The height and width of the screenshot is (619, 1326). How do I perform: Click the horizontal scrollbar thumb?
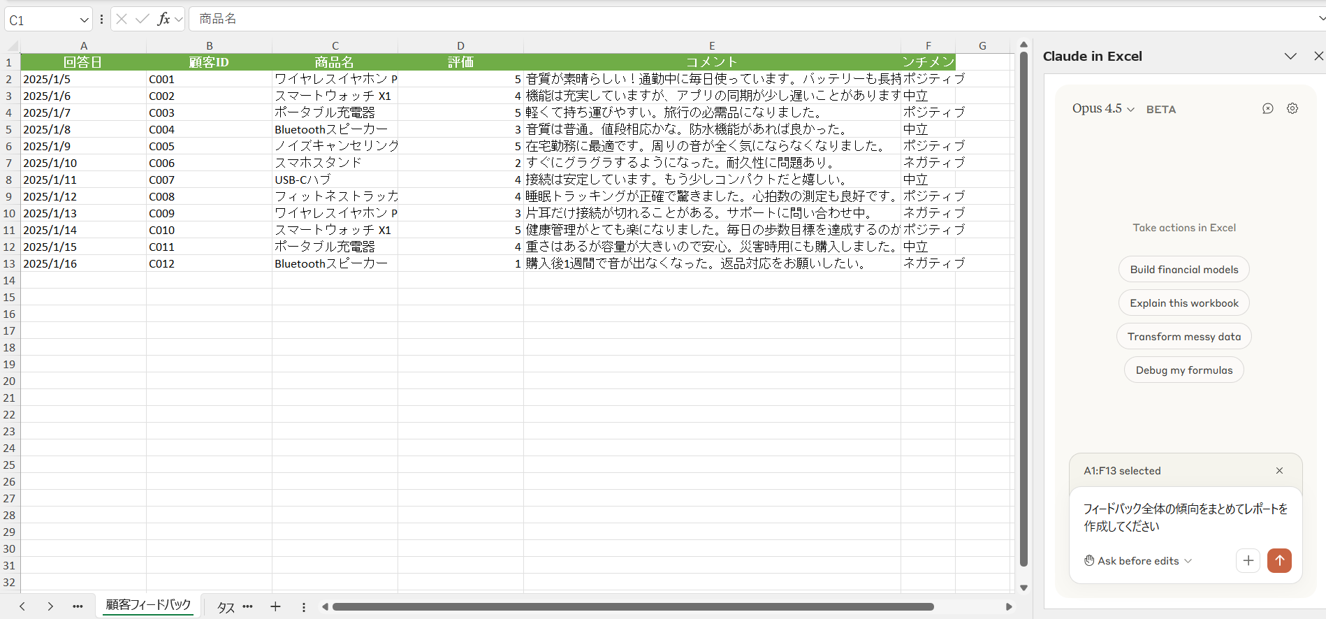coord(632,606)
